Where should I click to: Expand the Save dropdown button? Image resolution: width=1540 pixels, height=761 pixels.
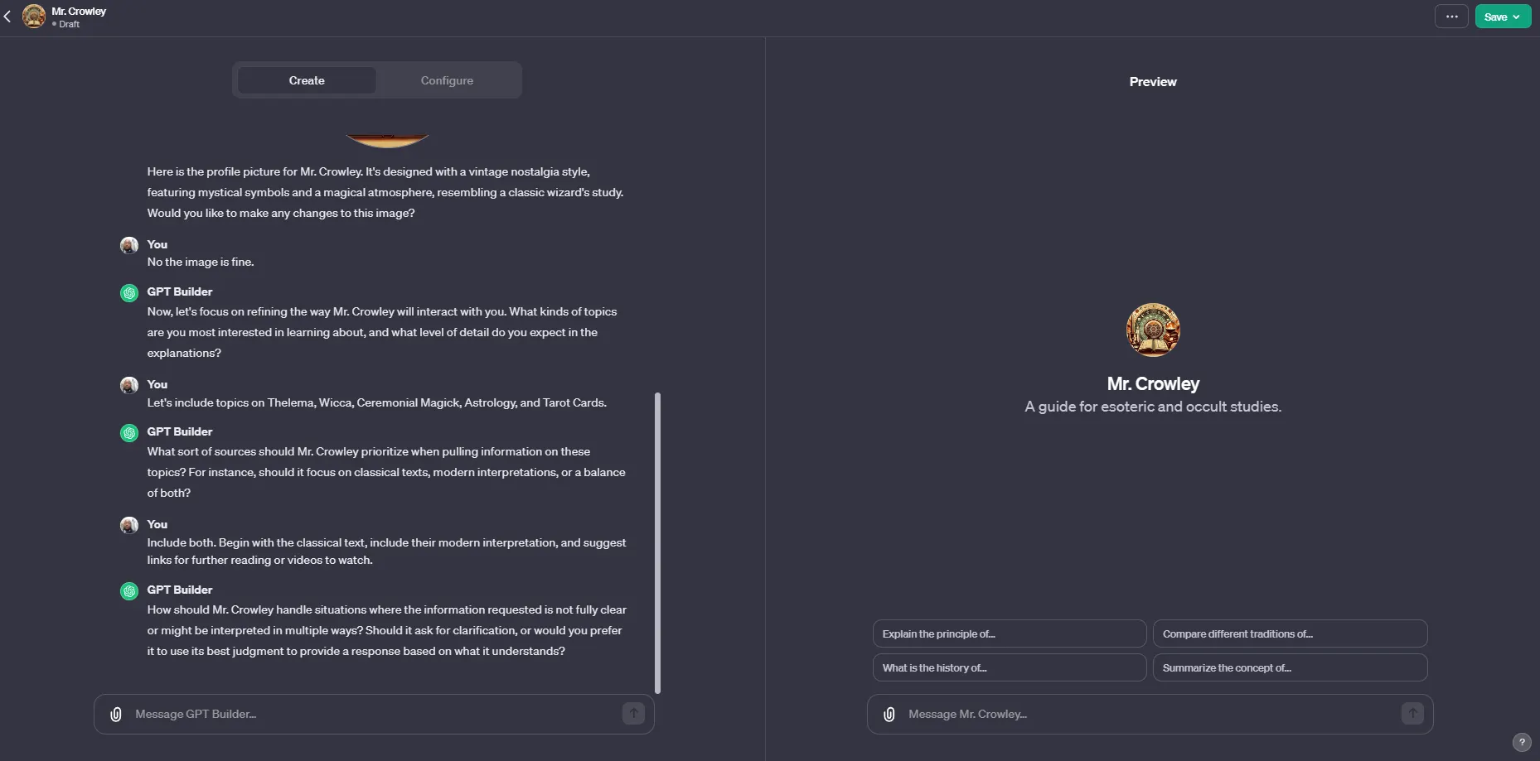pos(1502,17)
